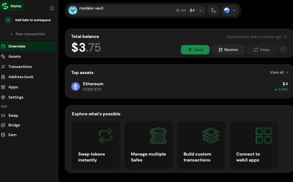This screenshot has height=182, width=293.
Task: Click the $4 balance in the header
Action: click(x=192, y=10)
